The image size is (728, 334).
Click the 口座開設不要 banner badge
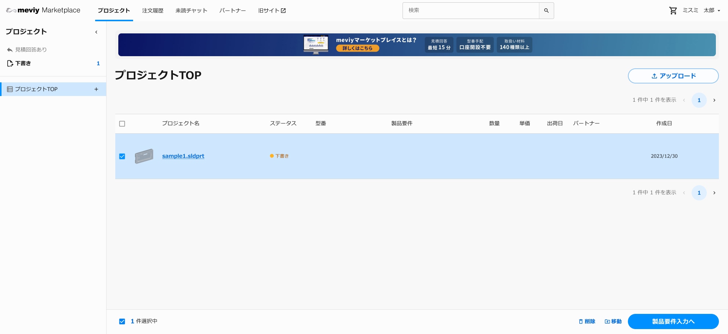tap(475, 45)
